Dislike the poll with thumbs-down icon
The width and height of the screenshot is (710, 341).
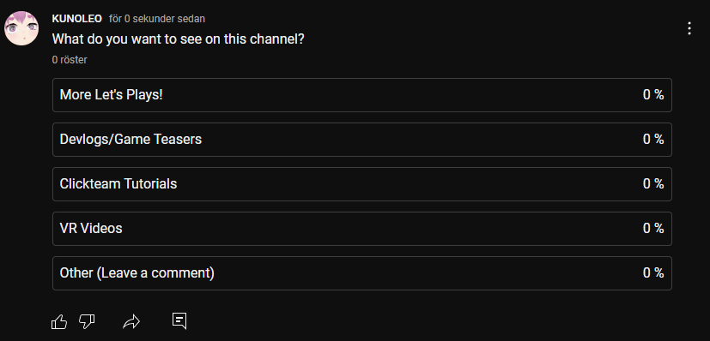tap(87, 321)
